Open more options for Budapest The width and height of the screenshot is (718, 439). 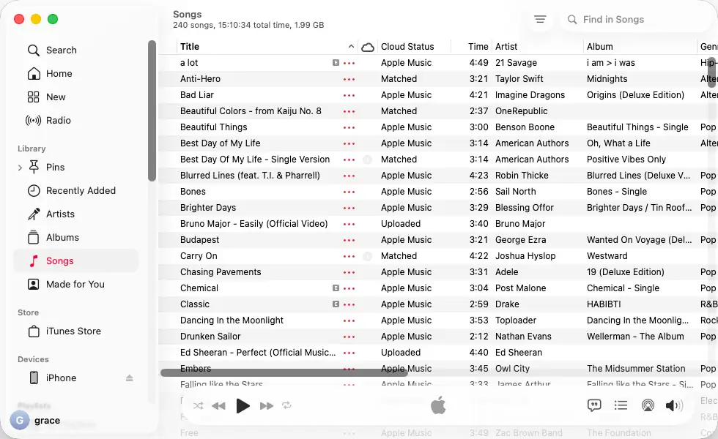click(349, 240)
